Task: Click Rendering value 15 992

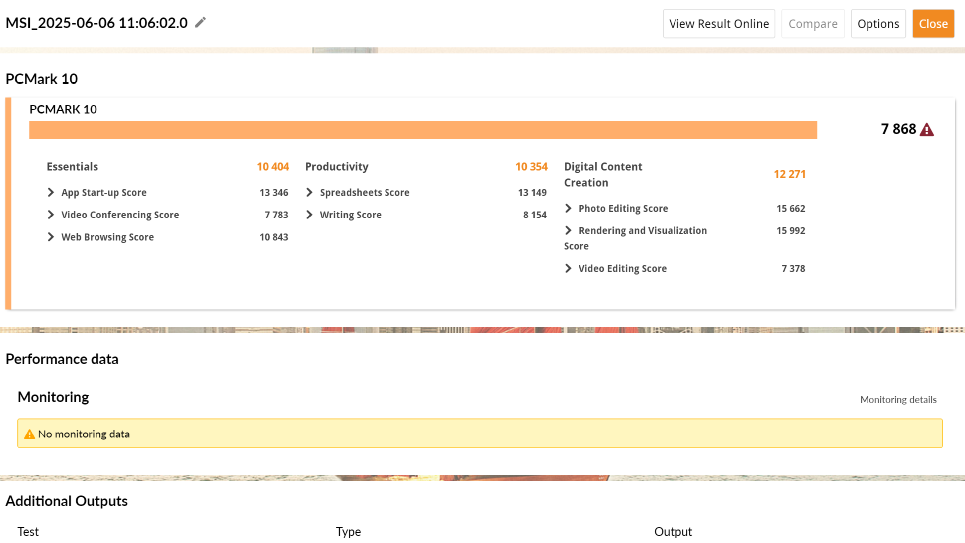Action: 791,231
